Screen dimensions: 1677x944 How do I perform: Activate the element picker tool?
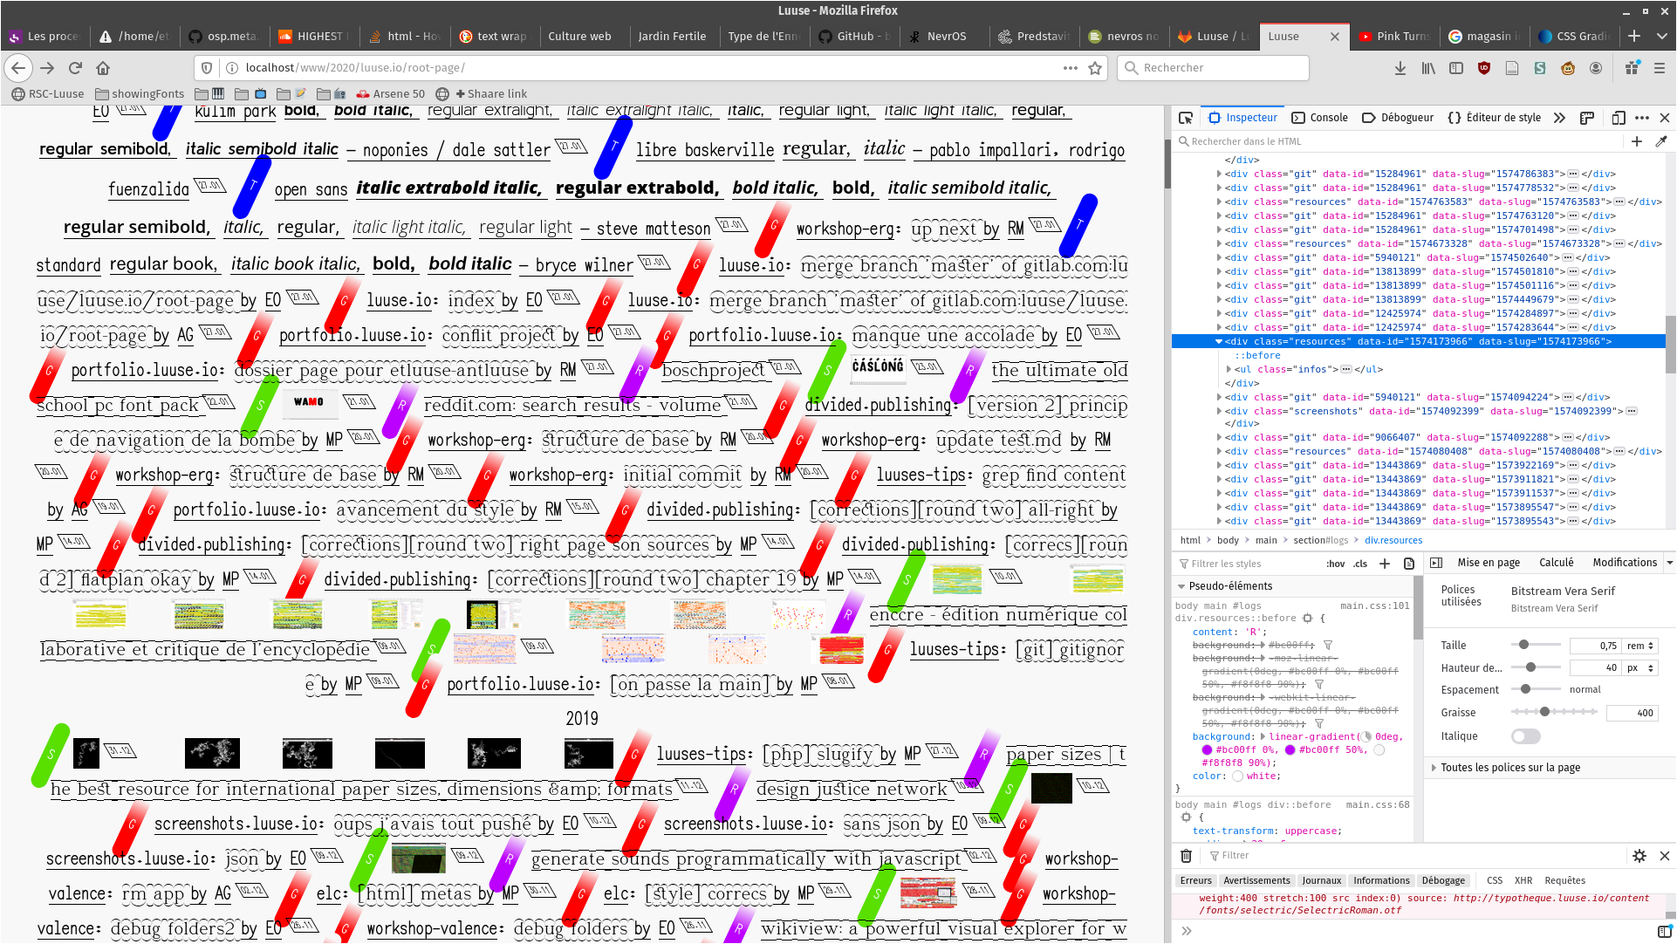(x=1185, y=118)
